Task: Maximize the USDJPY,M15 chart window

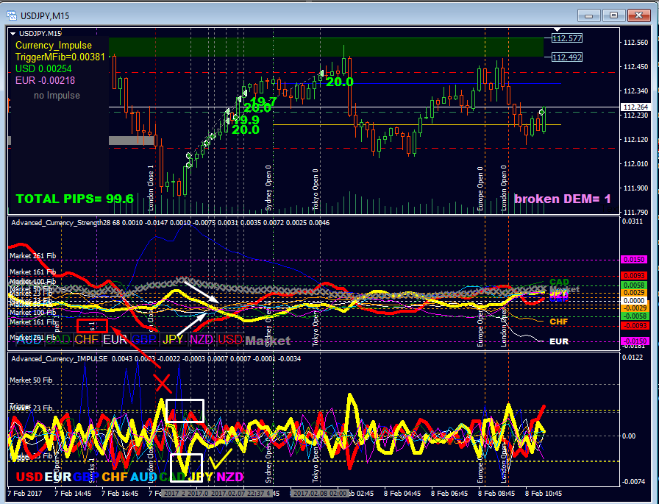Action: point(613,15)
